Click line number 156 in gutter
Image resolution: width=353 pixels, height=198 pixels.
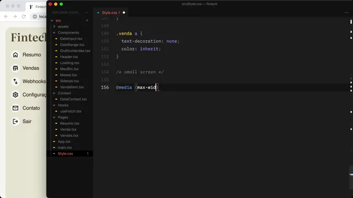click(105, 87)
